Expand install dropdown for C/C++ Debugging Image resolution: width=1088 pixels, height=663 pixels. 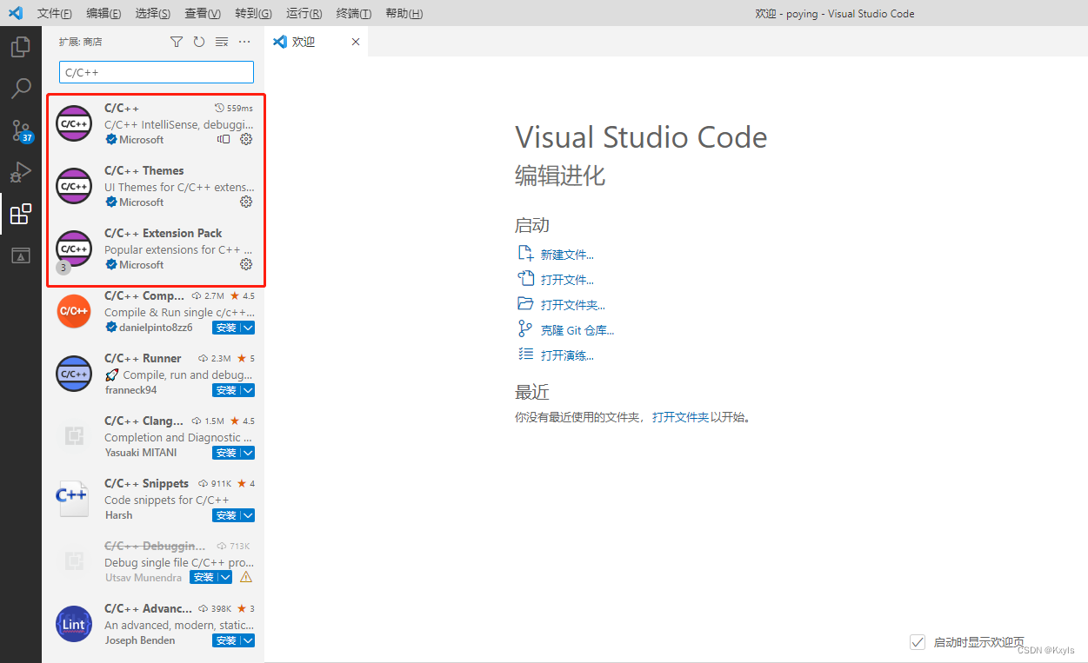click(x=225, y=577)
